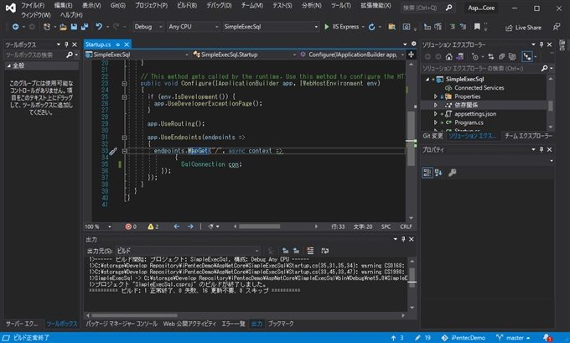The height and width of the screenshot is (343, 570).
Task: Go to the previous issue with the left arrow
Action: coord(177,226)
